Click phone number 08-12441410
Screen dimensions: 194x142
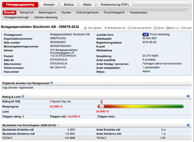tap(58, 67)
